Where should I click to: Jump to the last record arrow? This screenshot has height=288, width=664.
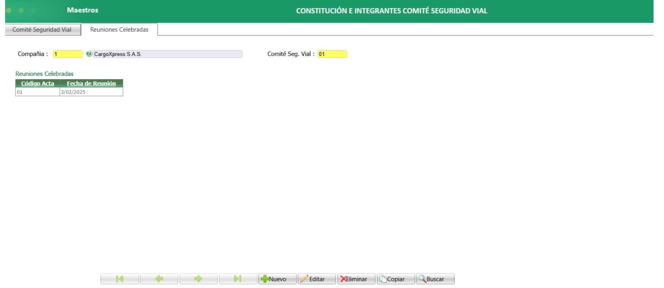238,279
